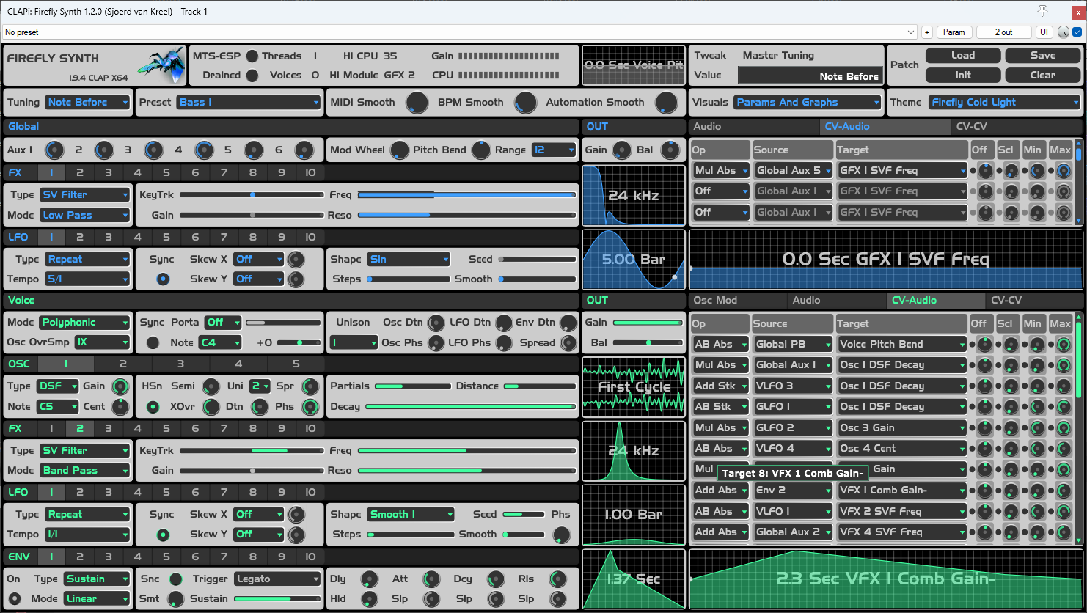Switch to the global Audio matrix tab

tap(754, 127)
